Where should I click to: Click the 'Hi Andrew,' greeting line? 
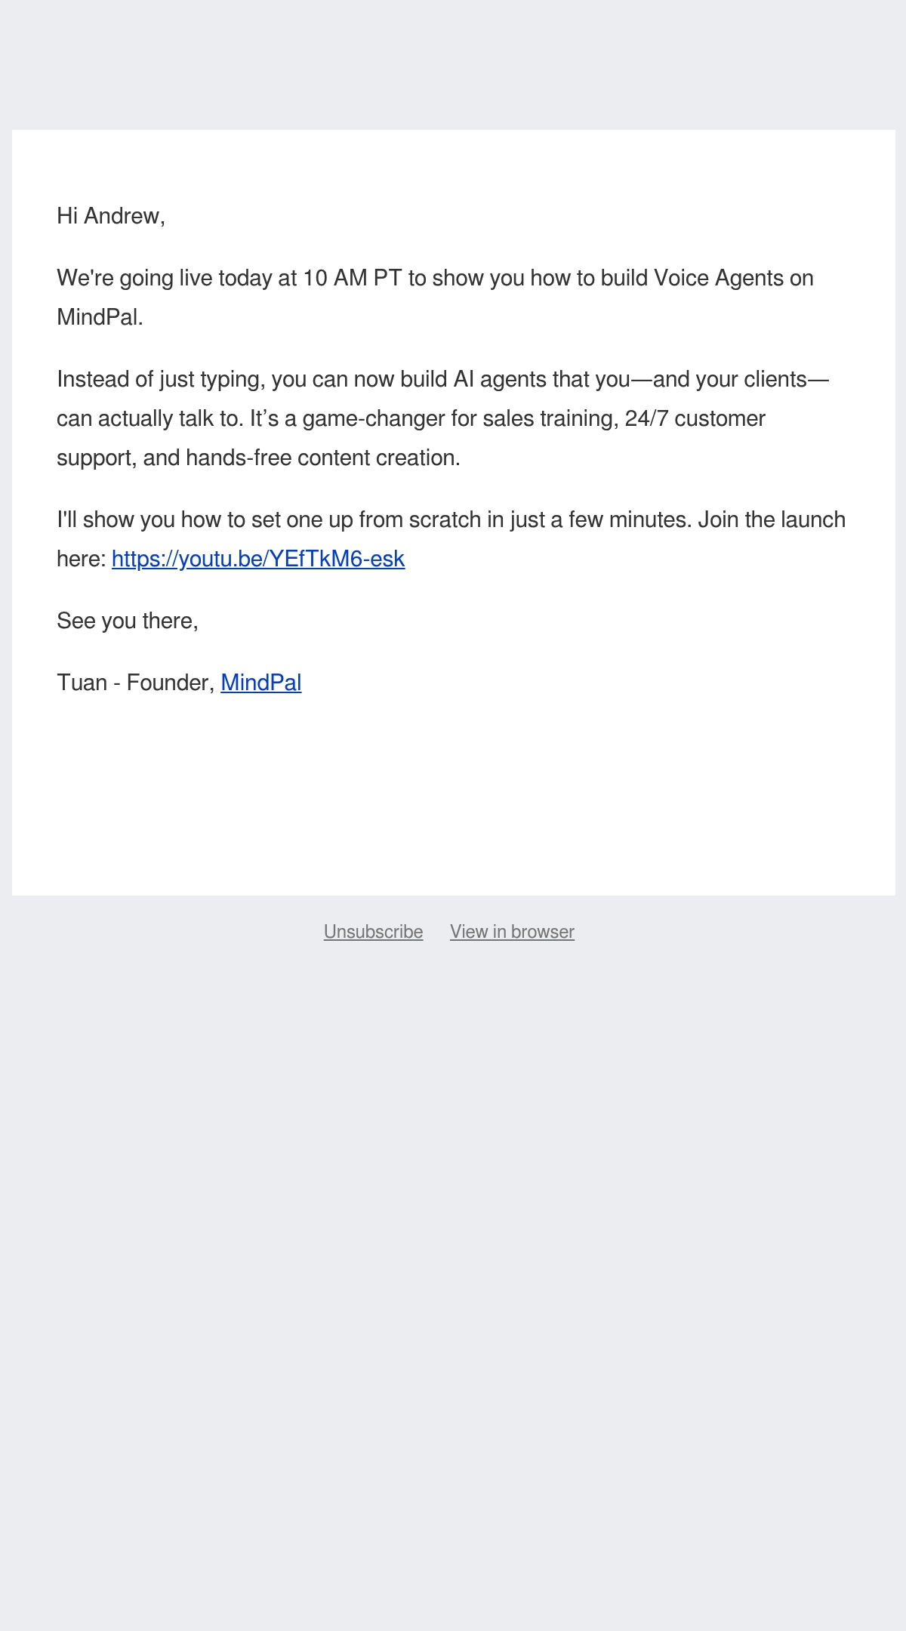point(111,216)
